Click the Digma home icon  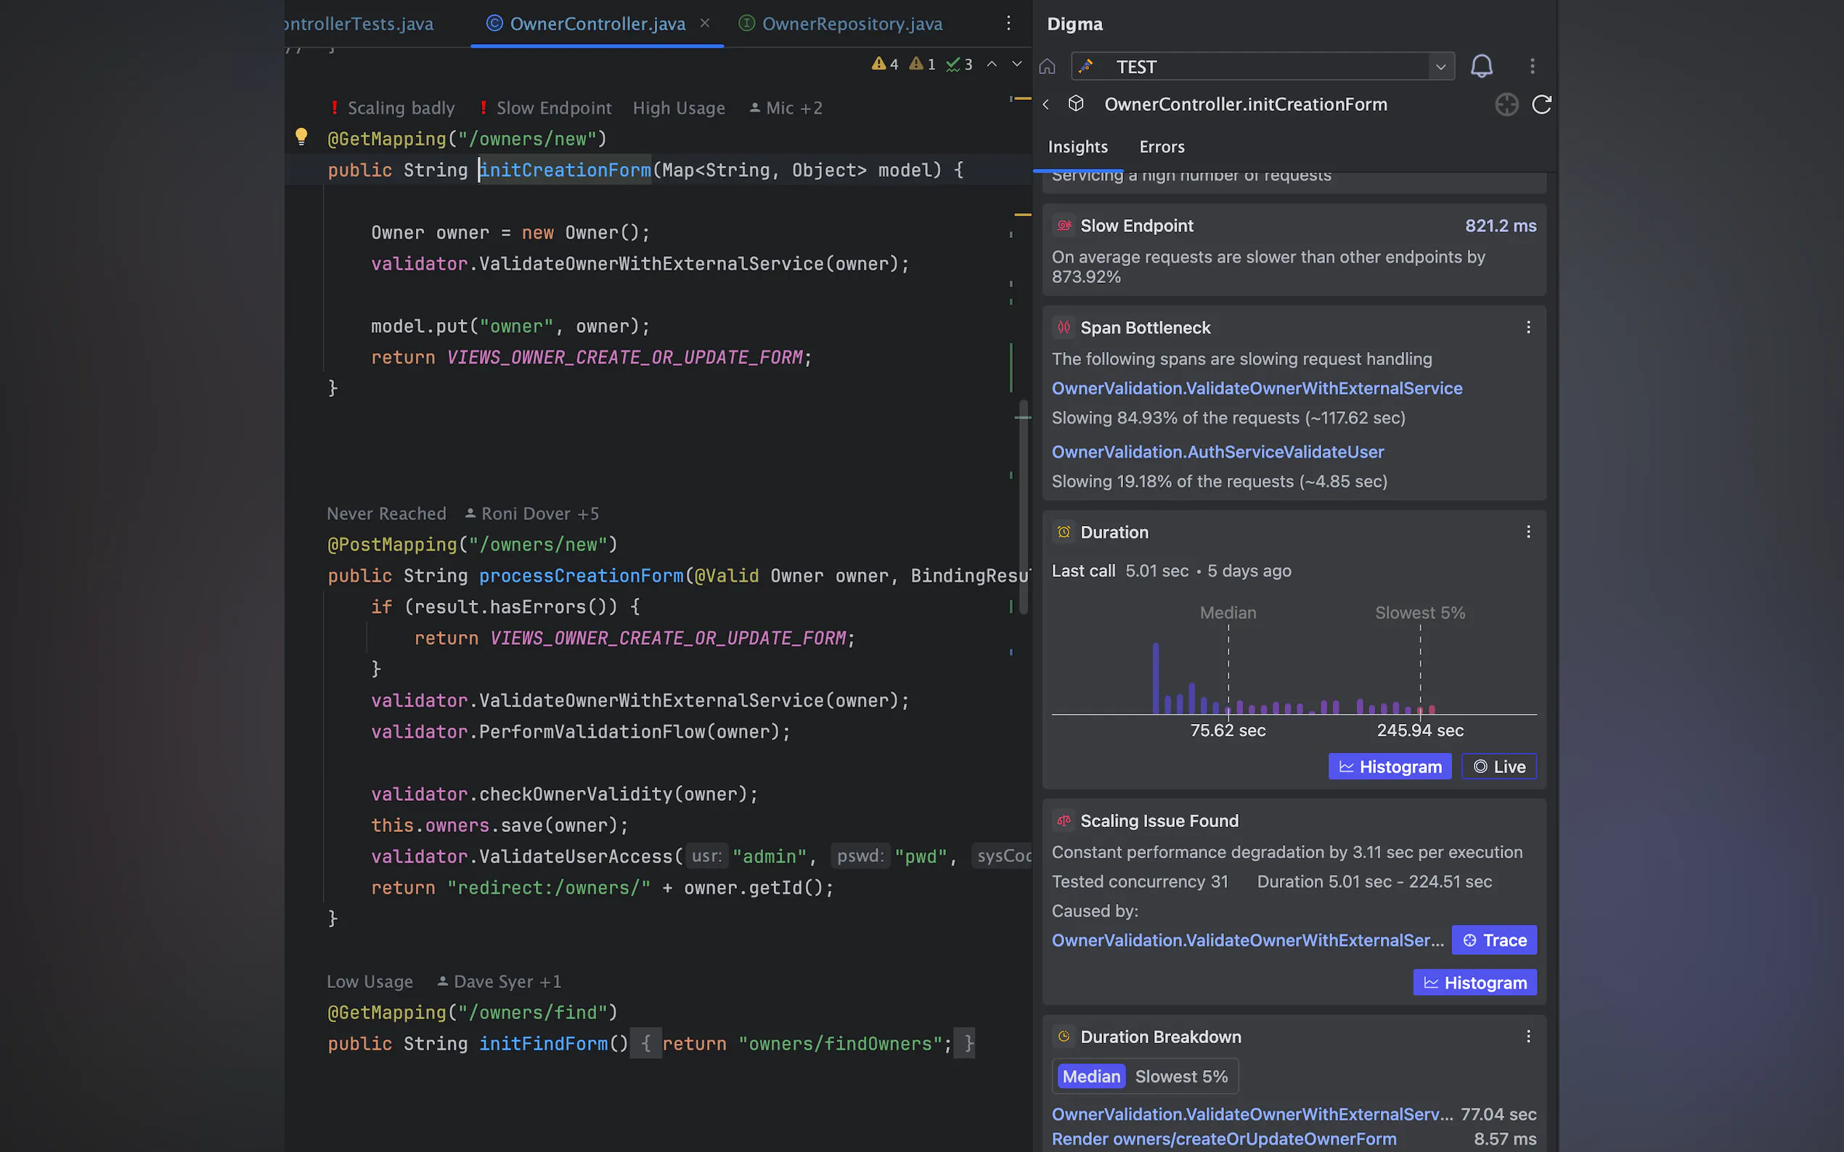tap(1048, 67)
